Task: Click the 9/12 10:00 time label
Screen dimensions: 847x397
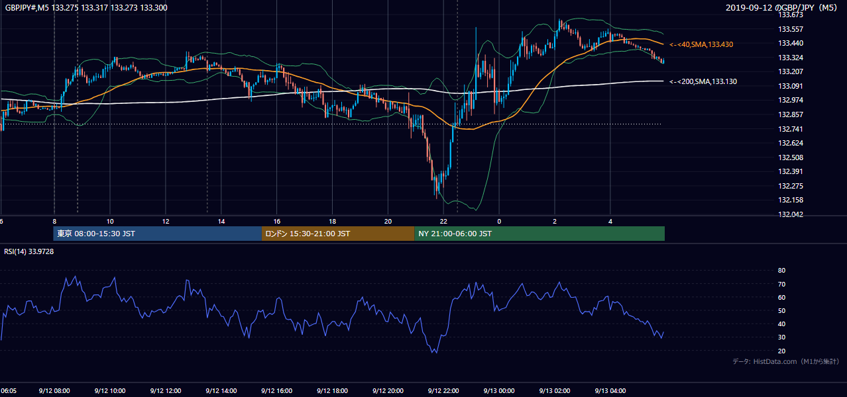Action: click(x=110, y=391)
